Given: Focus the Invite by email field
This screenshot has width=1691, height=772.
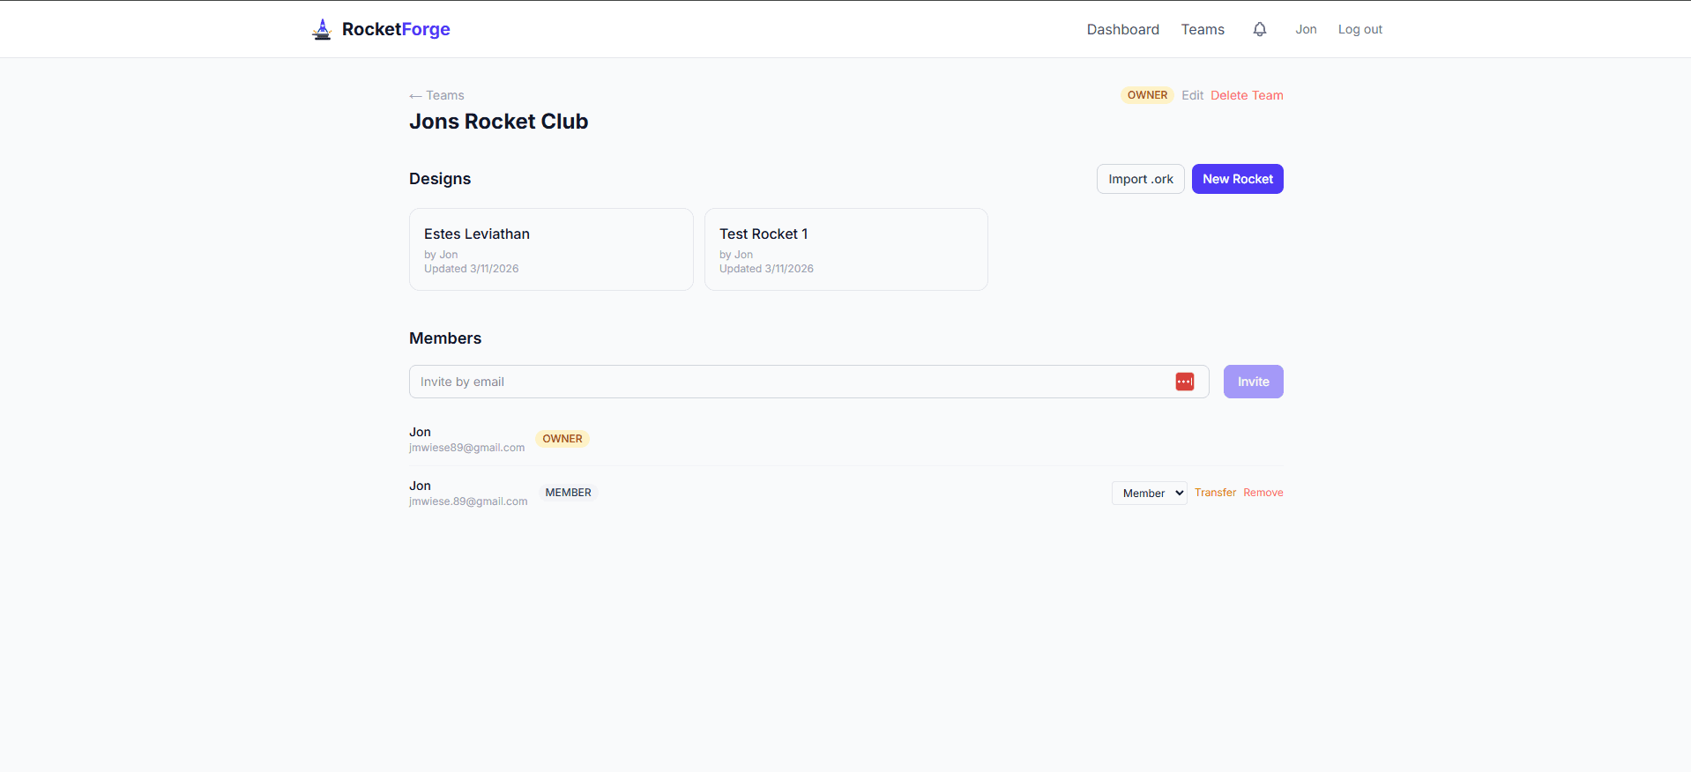Looking at the screenshot, I should pos(789,382).
